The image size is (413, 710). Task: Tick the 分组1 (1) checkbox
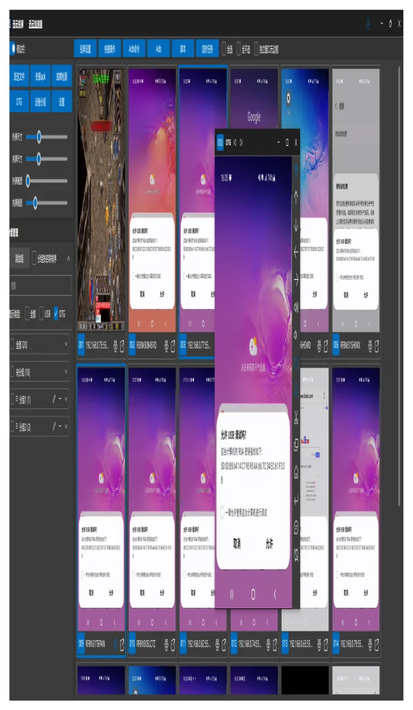[13, 399]
